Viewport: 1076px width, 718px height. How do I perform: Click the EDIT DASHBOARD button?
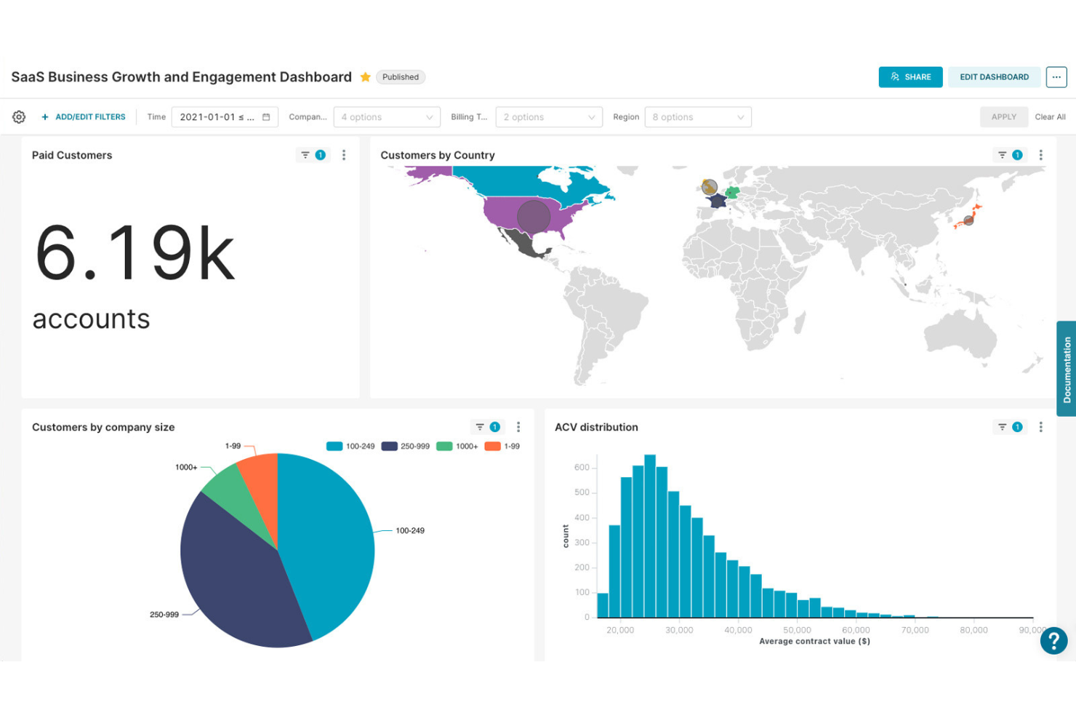(994, 76)
